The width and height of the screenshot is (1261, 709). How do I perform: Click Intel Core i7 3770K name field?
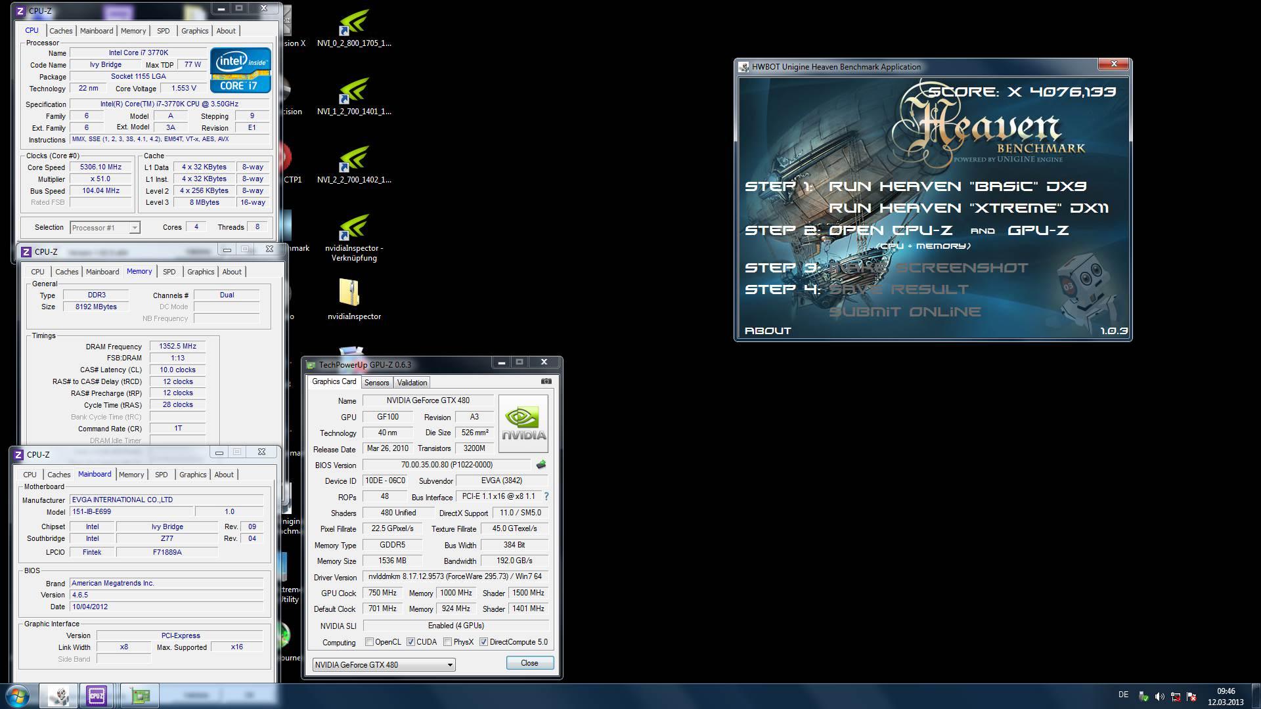(x=138, y=53)
